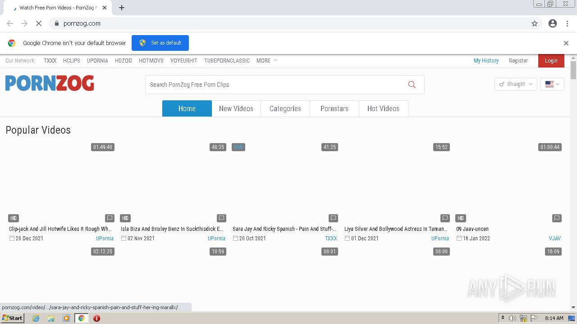Open the New Videos tab
This screenshot has width=577, height=324.
tap(236, 108)
